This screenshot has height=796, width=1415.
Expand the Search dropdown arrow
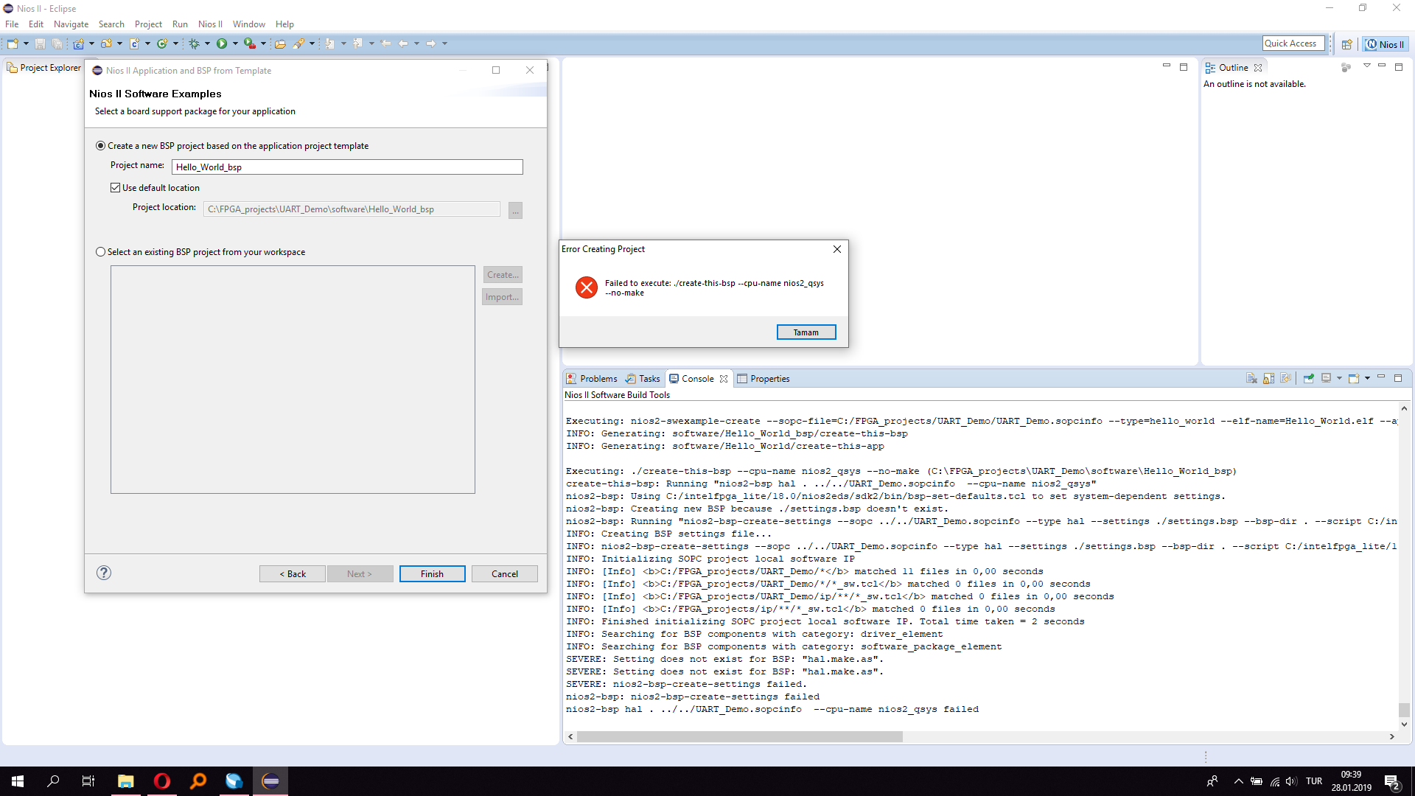[x=312, y=43]
